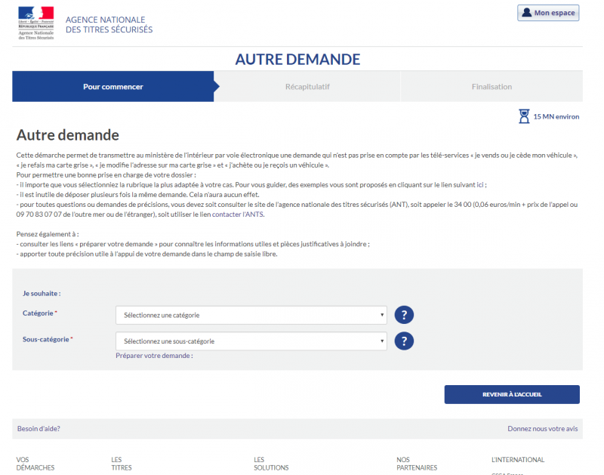Screen dimensions: 604x475
Task: Open the Nos partenaires footer section
Action: 417,464
